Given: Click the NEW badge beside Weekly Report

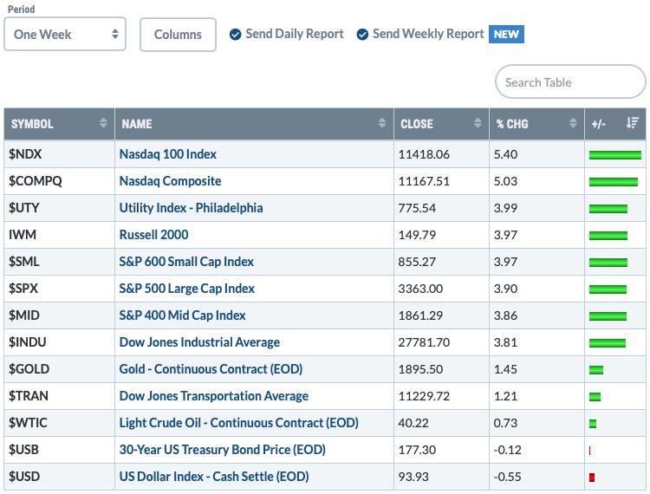Looking at the screenshot, I should (x=506, y=34).
